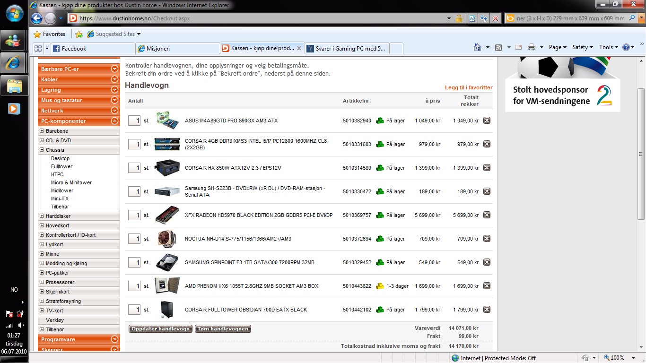Open Fulltower chassis subcategory
The width and height of the screenshot is (646, 363).
[61, 166]
